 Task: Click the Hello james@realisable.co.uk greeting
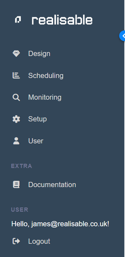(60, 224)
